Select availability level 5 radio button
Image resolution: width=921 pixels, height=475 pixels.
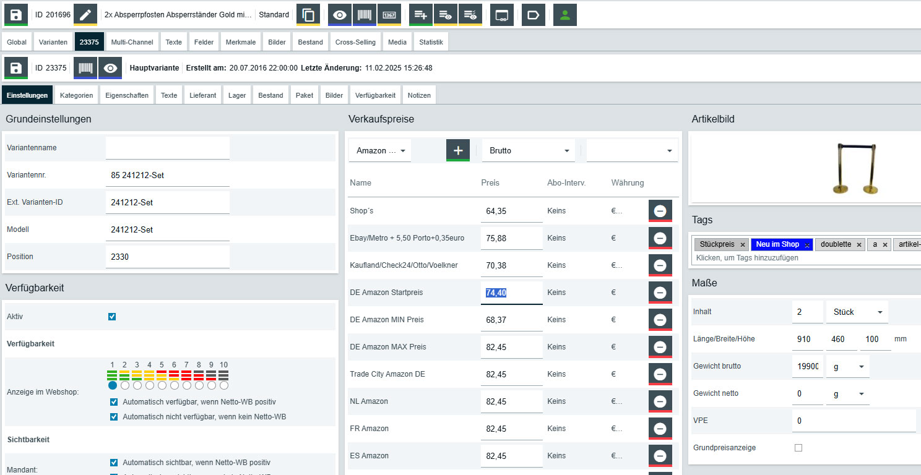click(162, 385)
